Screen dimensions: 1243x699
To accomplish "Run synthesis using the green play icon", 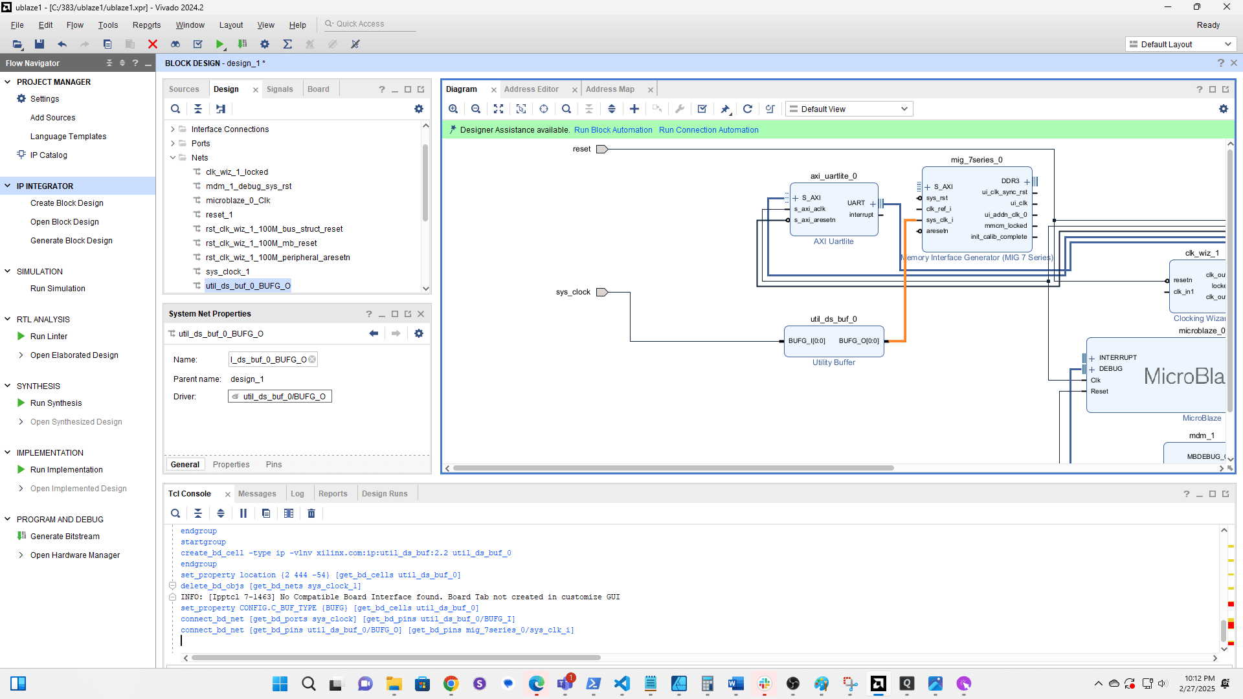I will pyautogui.click(x=220, y=44).
